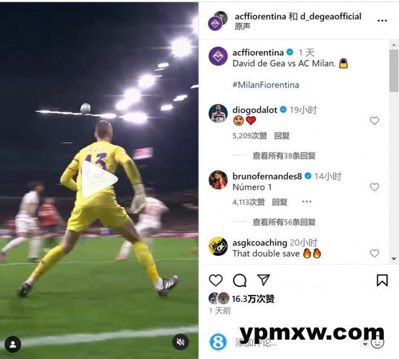Expand all 38 replies under diogodalot

284,156
